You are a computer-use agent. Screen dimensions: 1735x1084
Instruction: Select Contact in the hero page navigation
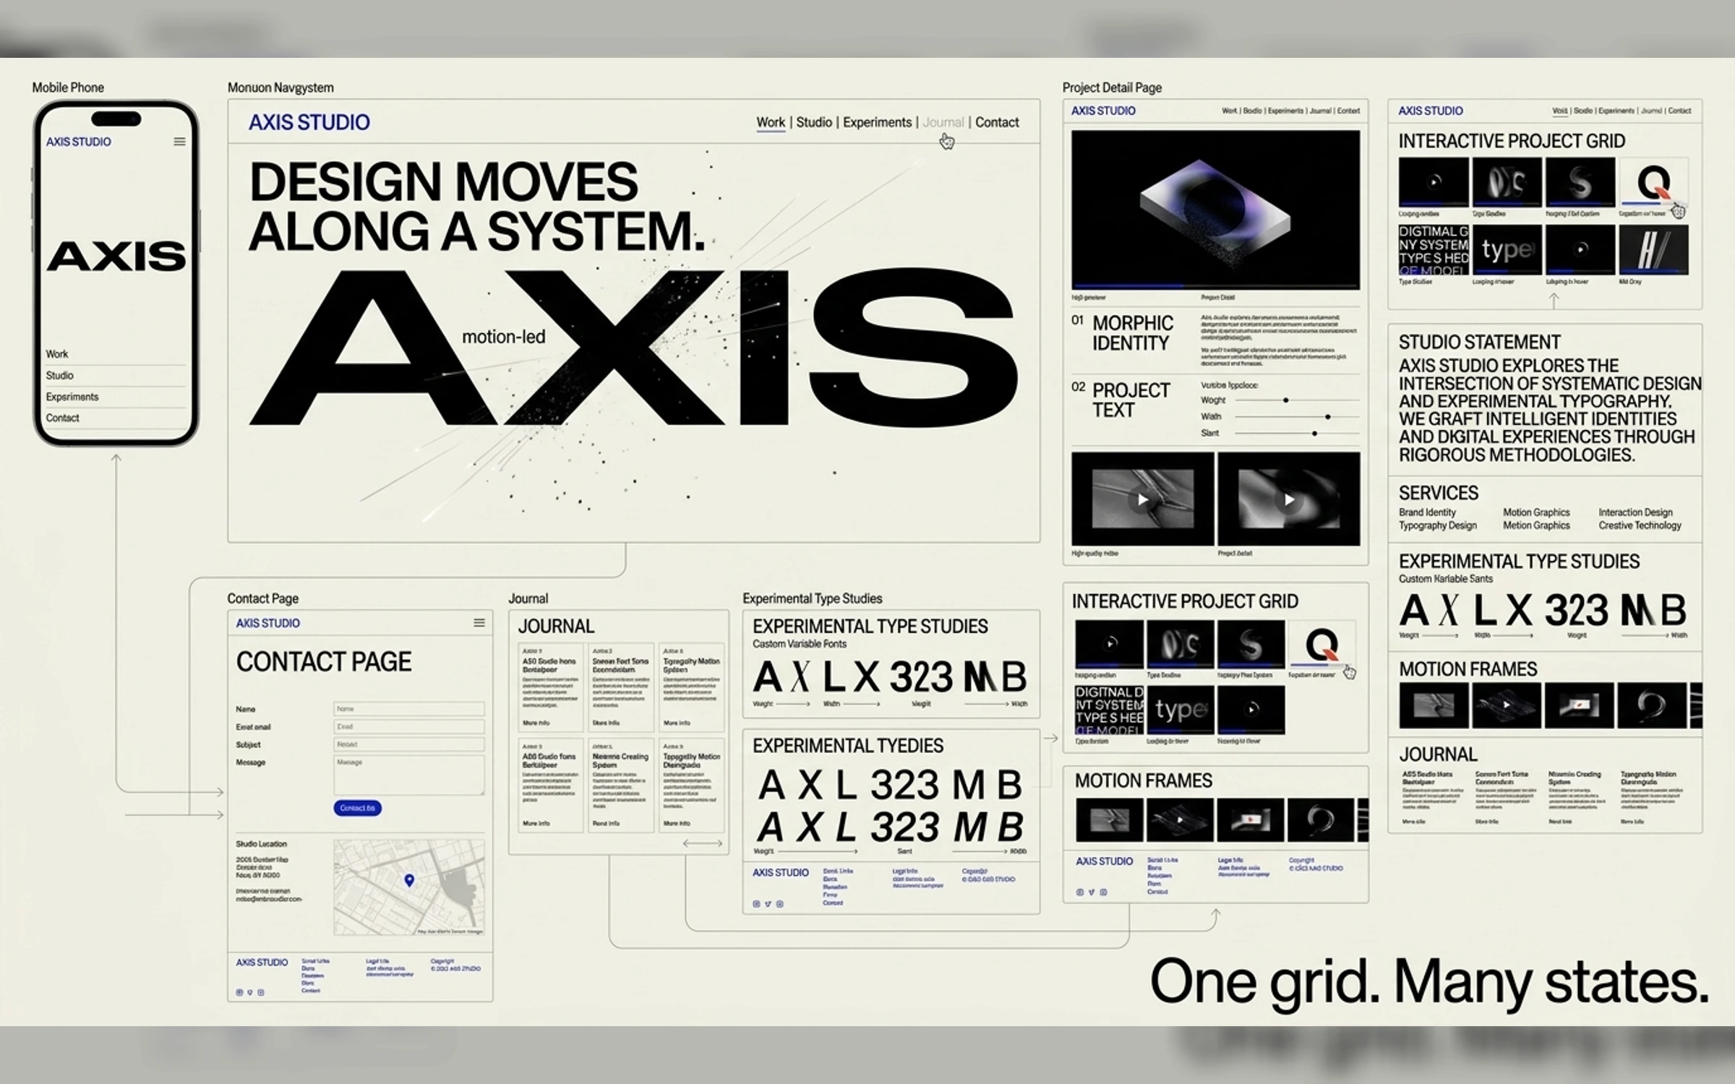[x=997, y=122]
